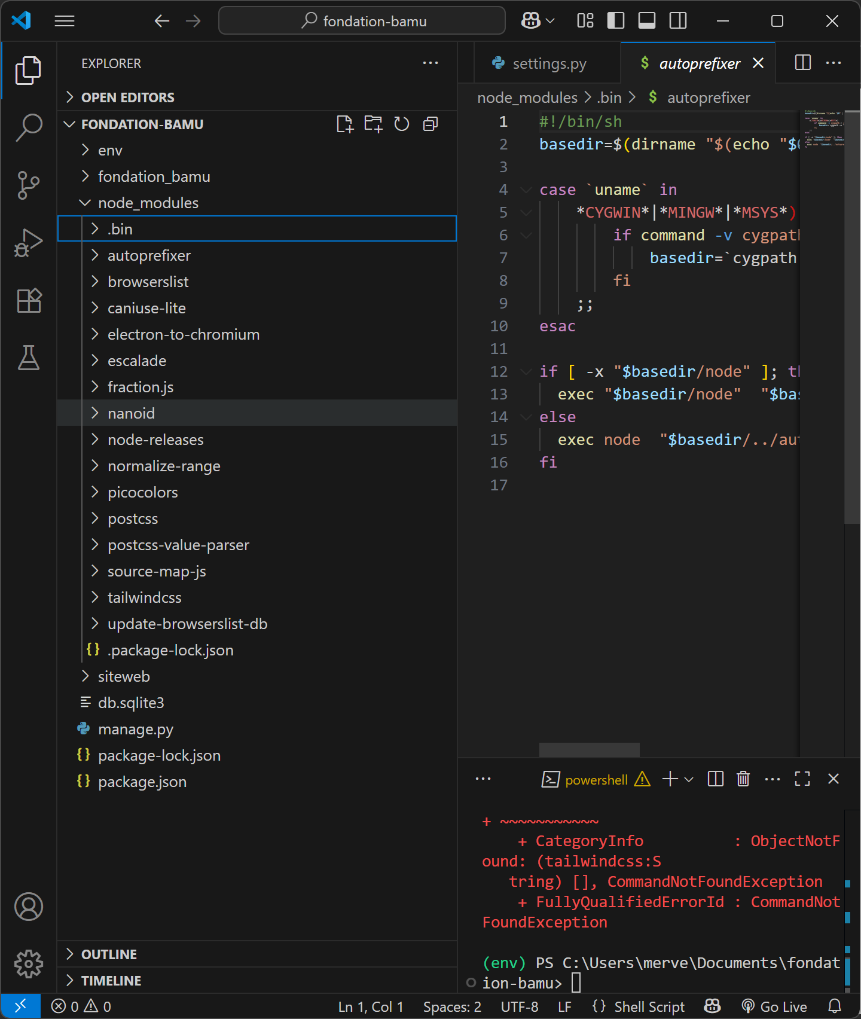
Task: Toggle the bottom panel visibility
Action: tap(647, 21)
